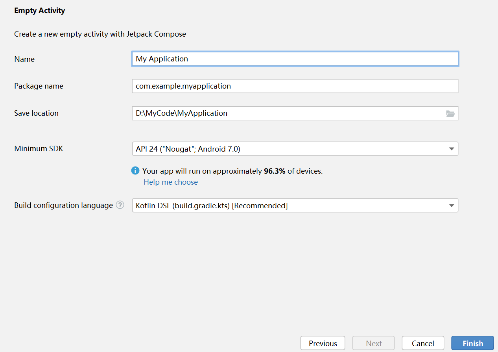Click the folder browse icon in Save location
The height and width of the screenshot is (352, 498).
(450, 113)
